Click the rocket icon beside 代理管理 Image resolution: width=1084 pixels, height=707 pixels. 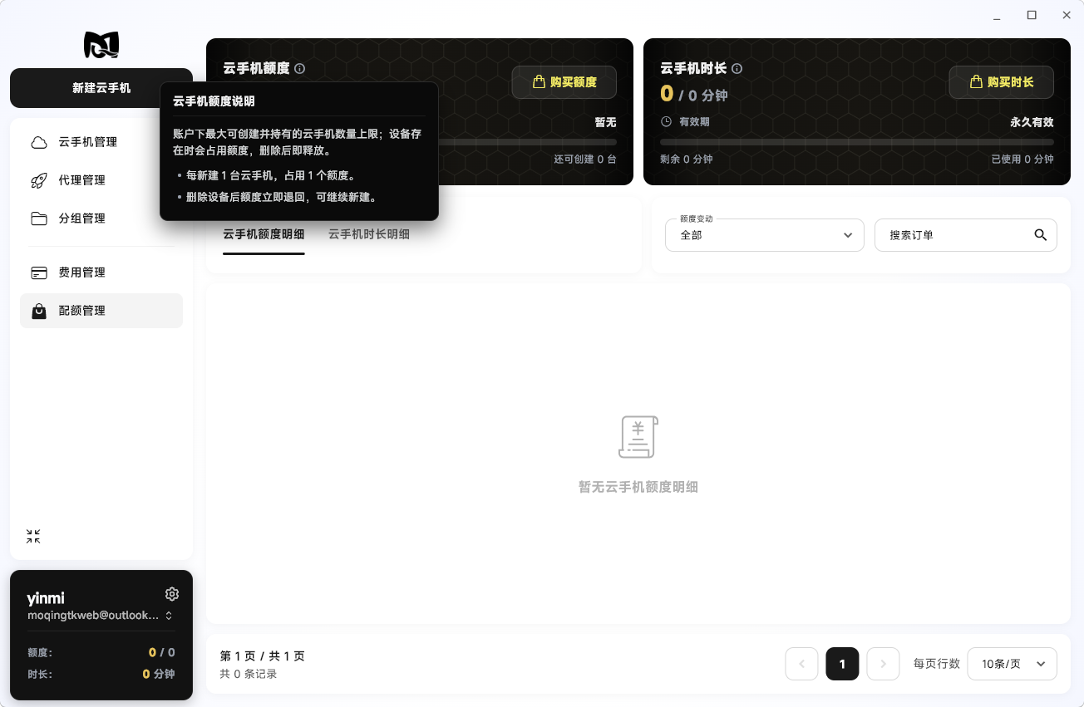coord(39,180)
